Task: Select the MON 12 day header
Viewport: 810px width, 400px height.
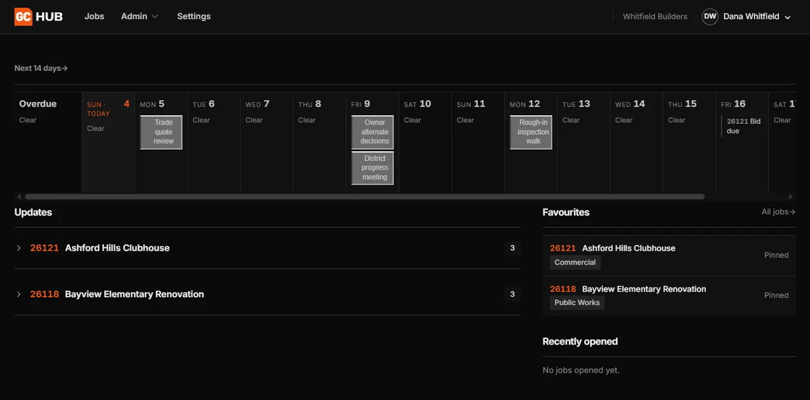Action: tap(525, 104)
